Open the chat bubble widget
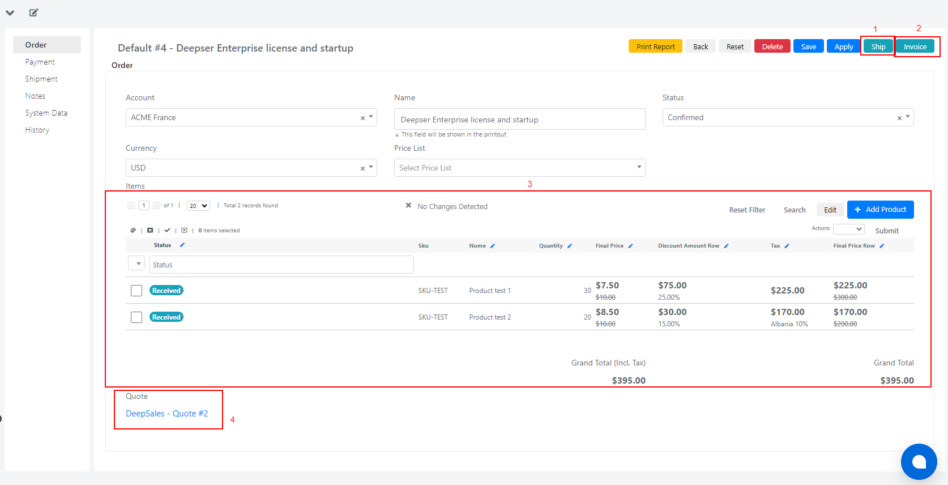948x485 pixels. pyautogui.click(x=919, y=462)
